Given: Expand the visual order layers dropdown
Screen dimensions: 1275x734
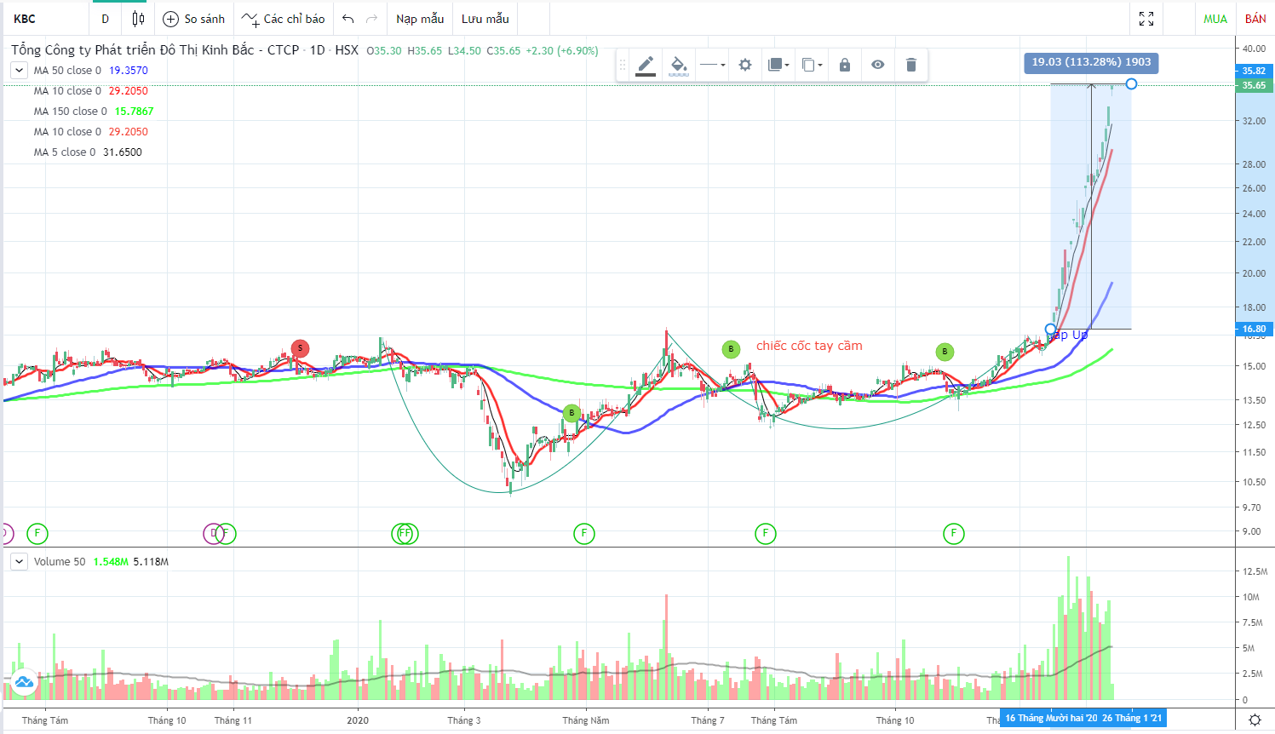Looking at the screenshot, I should pos(778,65).
